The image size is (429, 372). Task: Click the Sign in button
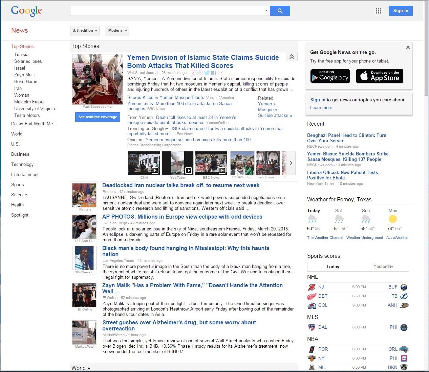401,11
